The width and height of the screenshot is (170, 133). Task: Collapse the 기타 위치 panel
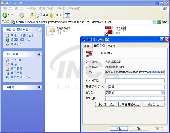39,54
